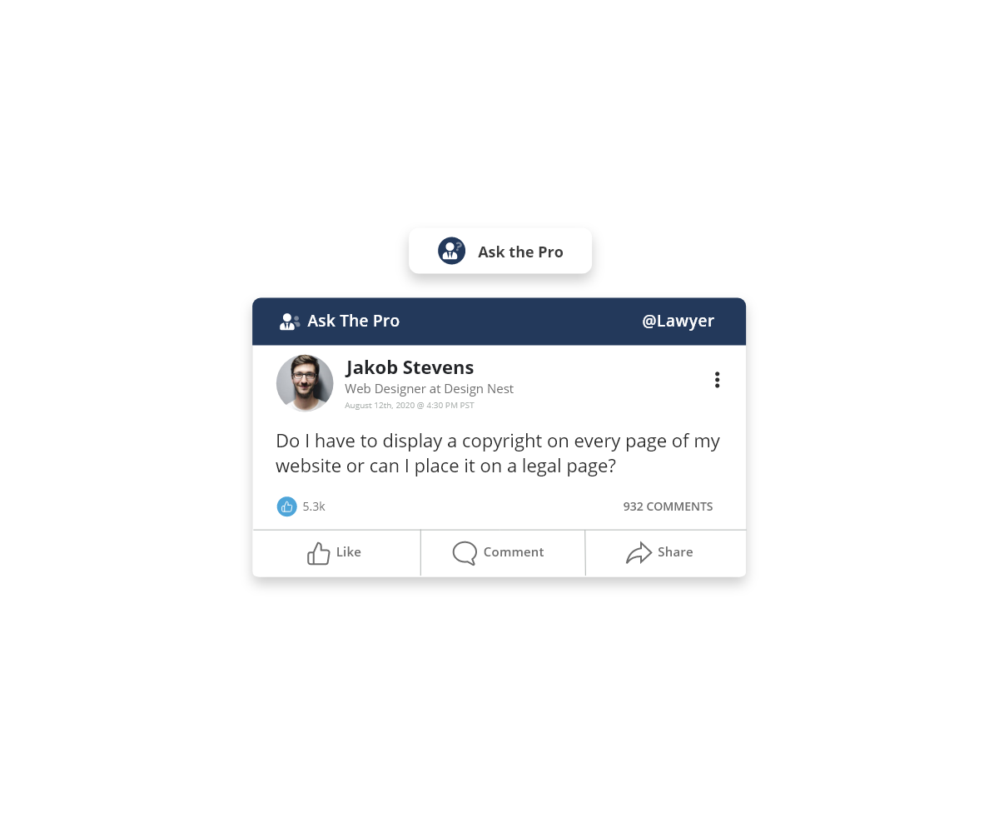This screenshot has height=833, width=999.
Task: Click the Ask The Pro header people icon
Action: pyautogui.click(x=289, y=322)
